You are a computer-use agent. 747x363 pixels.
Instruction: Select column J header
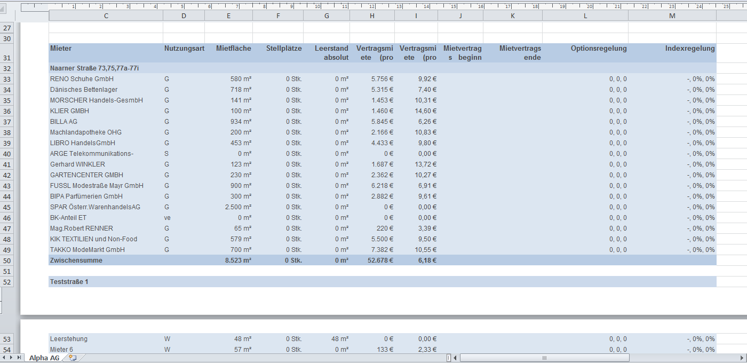[460, 16]
